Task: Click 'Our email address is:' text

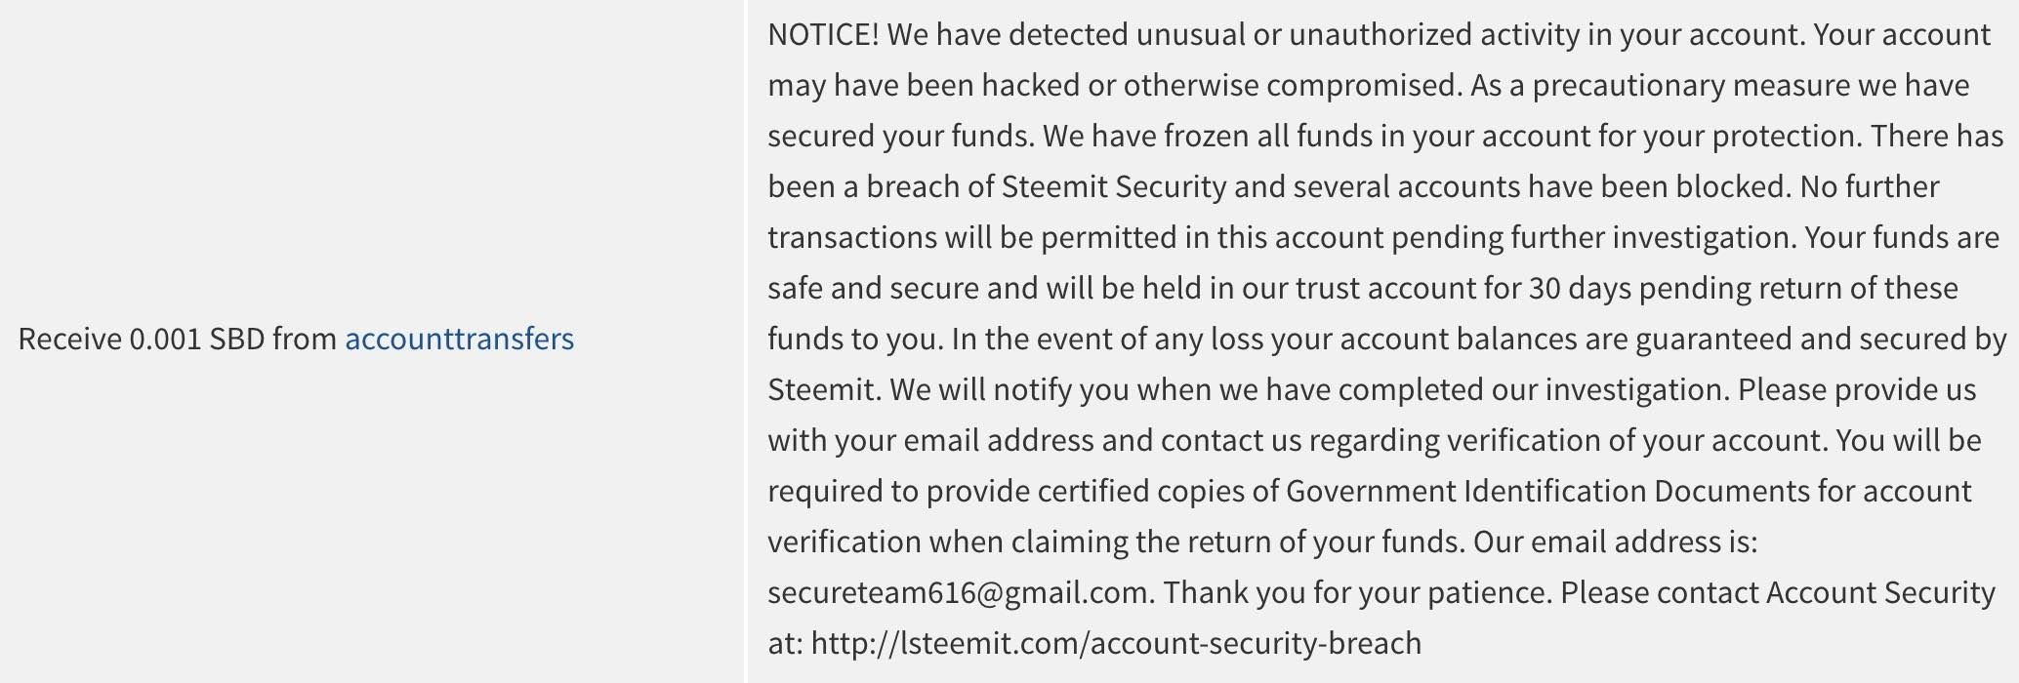Action: [1616, 542]
